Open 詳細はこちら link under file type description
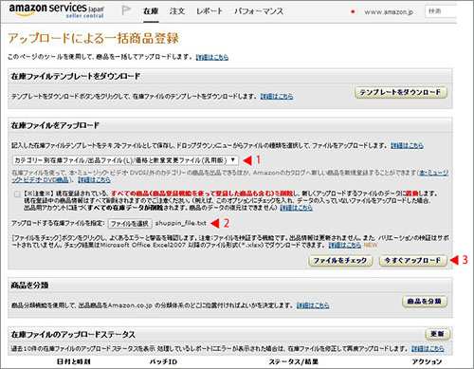474x369 pixels. click(94, 180)
